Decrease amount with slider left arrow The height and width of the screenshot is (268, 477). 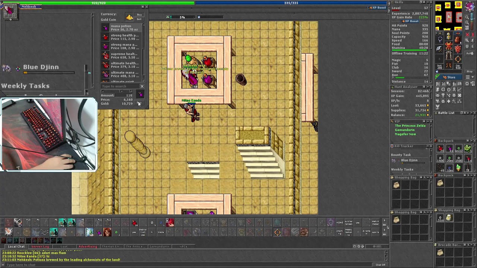[x=102, y=91]
